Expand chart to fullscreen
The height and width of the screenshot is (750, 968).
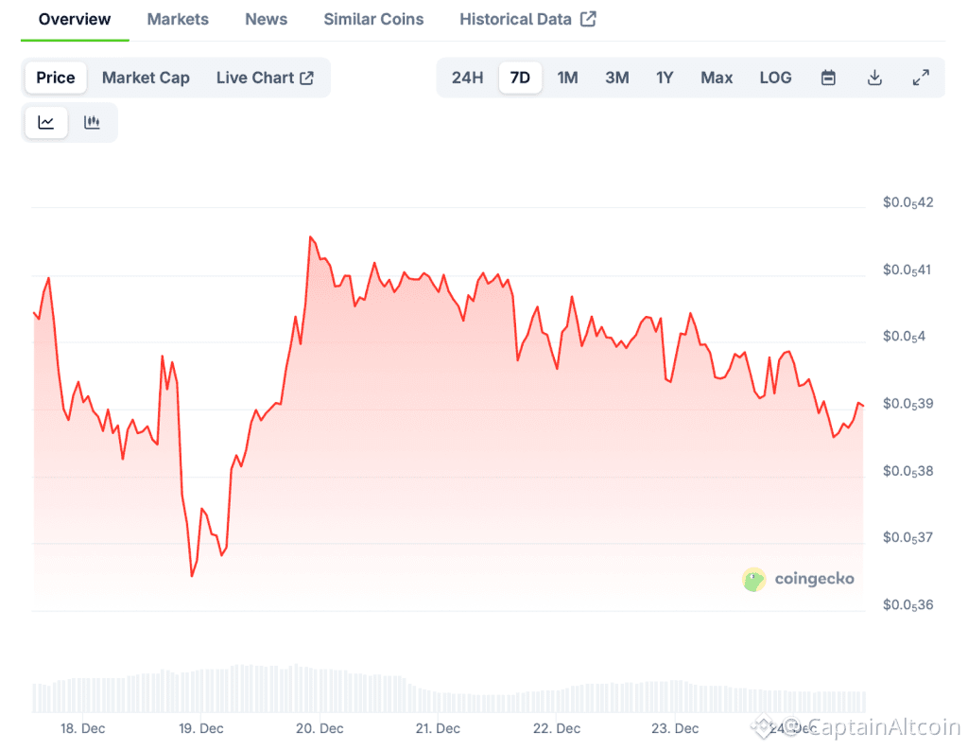pyautogui.click(x=921, y=78)
